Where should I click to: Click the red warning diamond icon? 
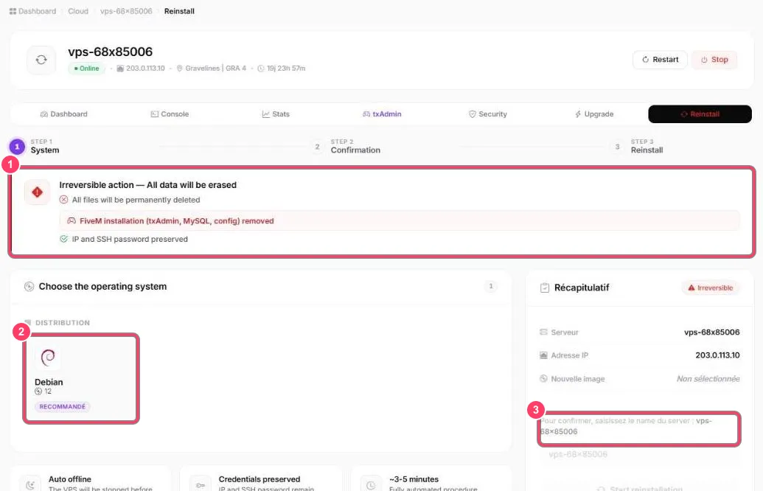[x=38, y=192]
